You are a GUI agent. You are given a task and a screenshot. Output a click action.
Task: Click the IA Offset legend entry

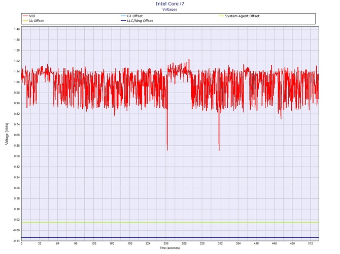tap(33, 21)
